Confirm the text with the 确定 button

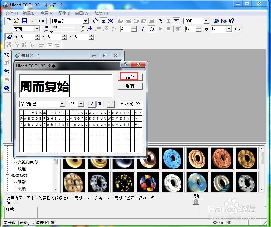pyautogui.click(x=130, y=77)
